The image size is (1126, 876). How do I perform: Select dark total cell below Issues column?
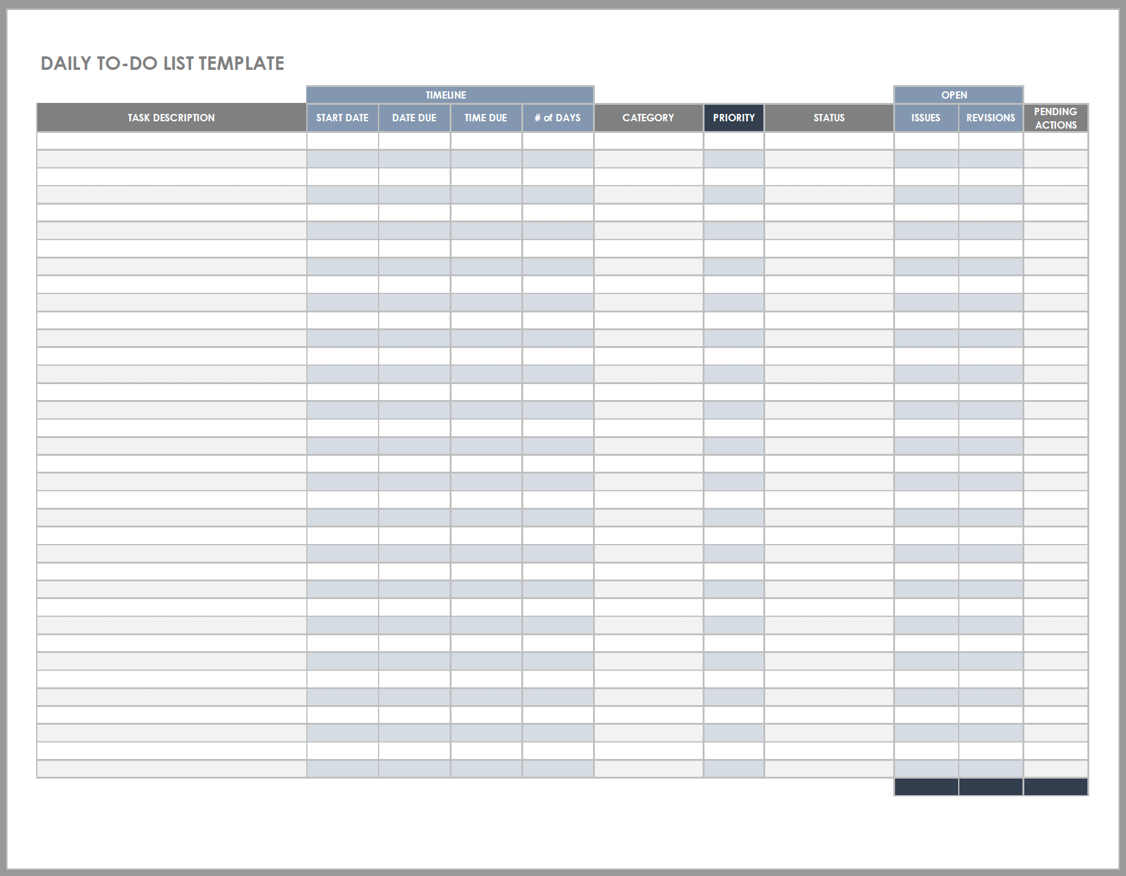coord(926,787)
